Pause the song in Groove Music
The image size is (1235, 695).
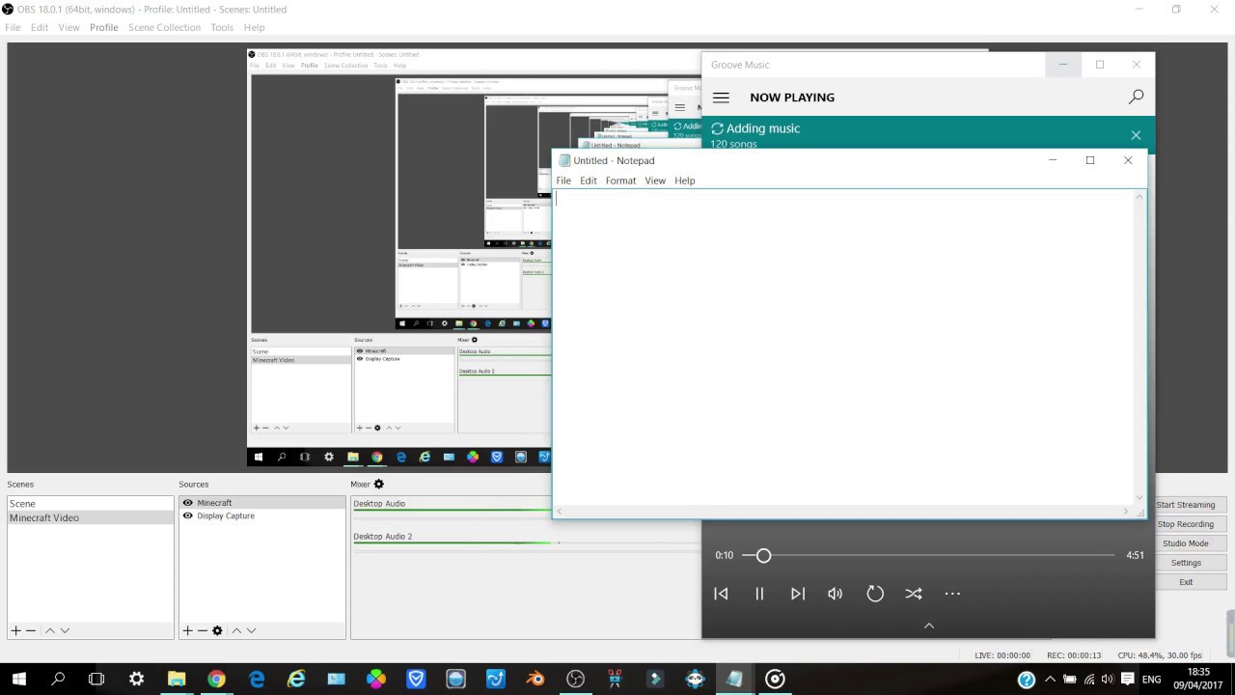coord(759,594)
